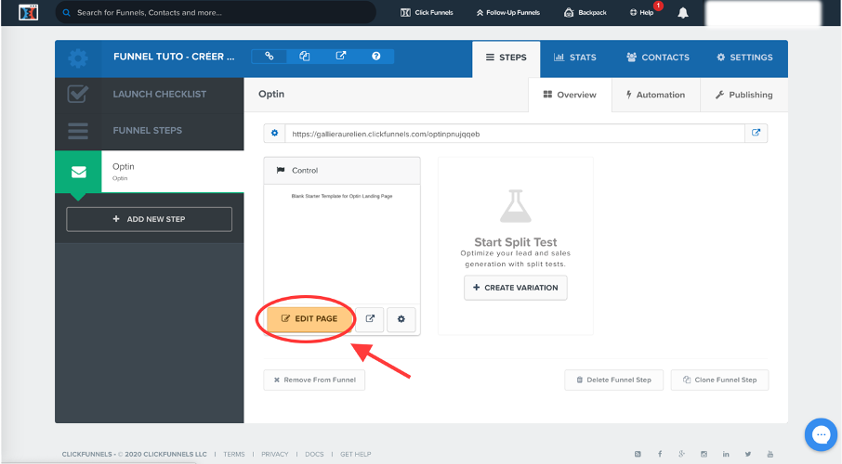The width and height of the screenshot is (842, 464).
Task: Click the Control flag icon
Action: pos(281,170)
